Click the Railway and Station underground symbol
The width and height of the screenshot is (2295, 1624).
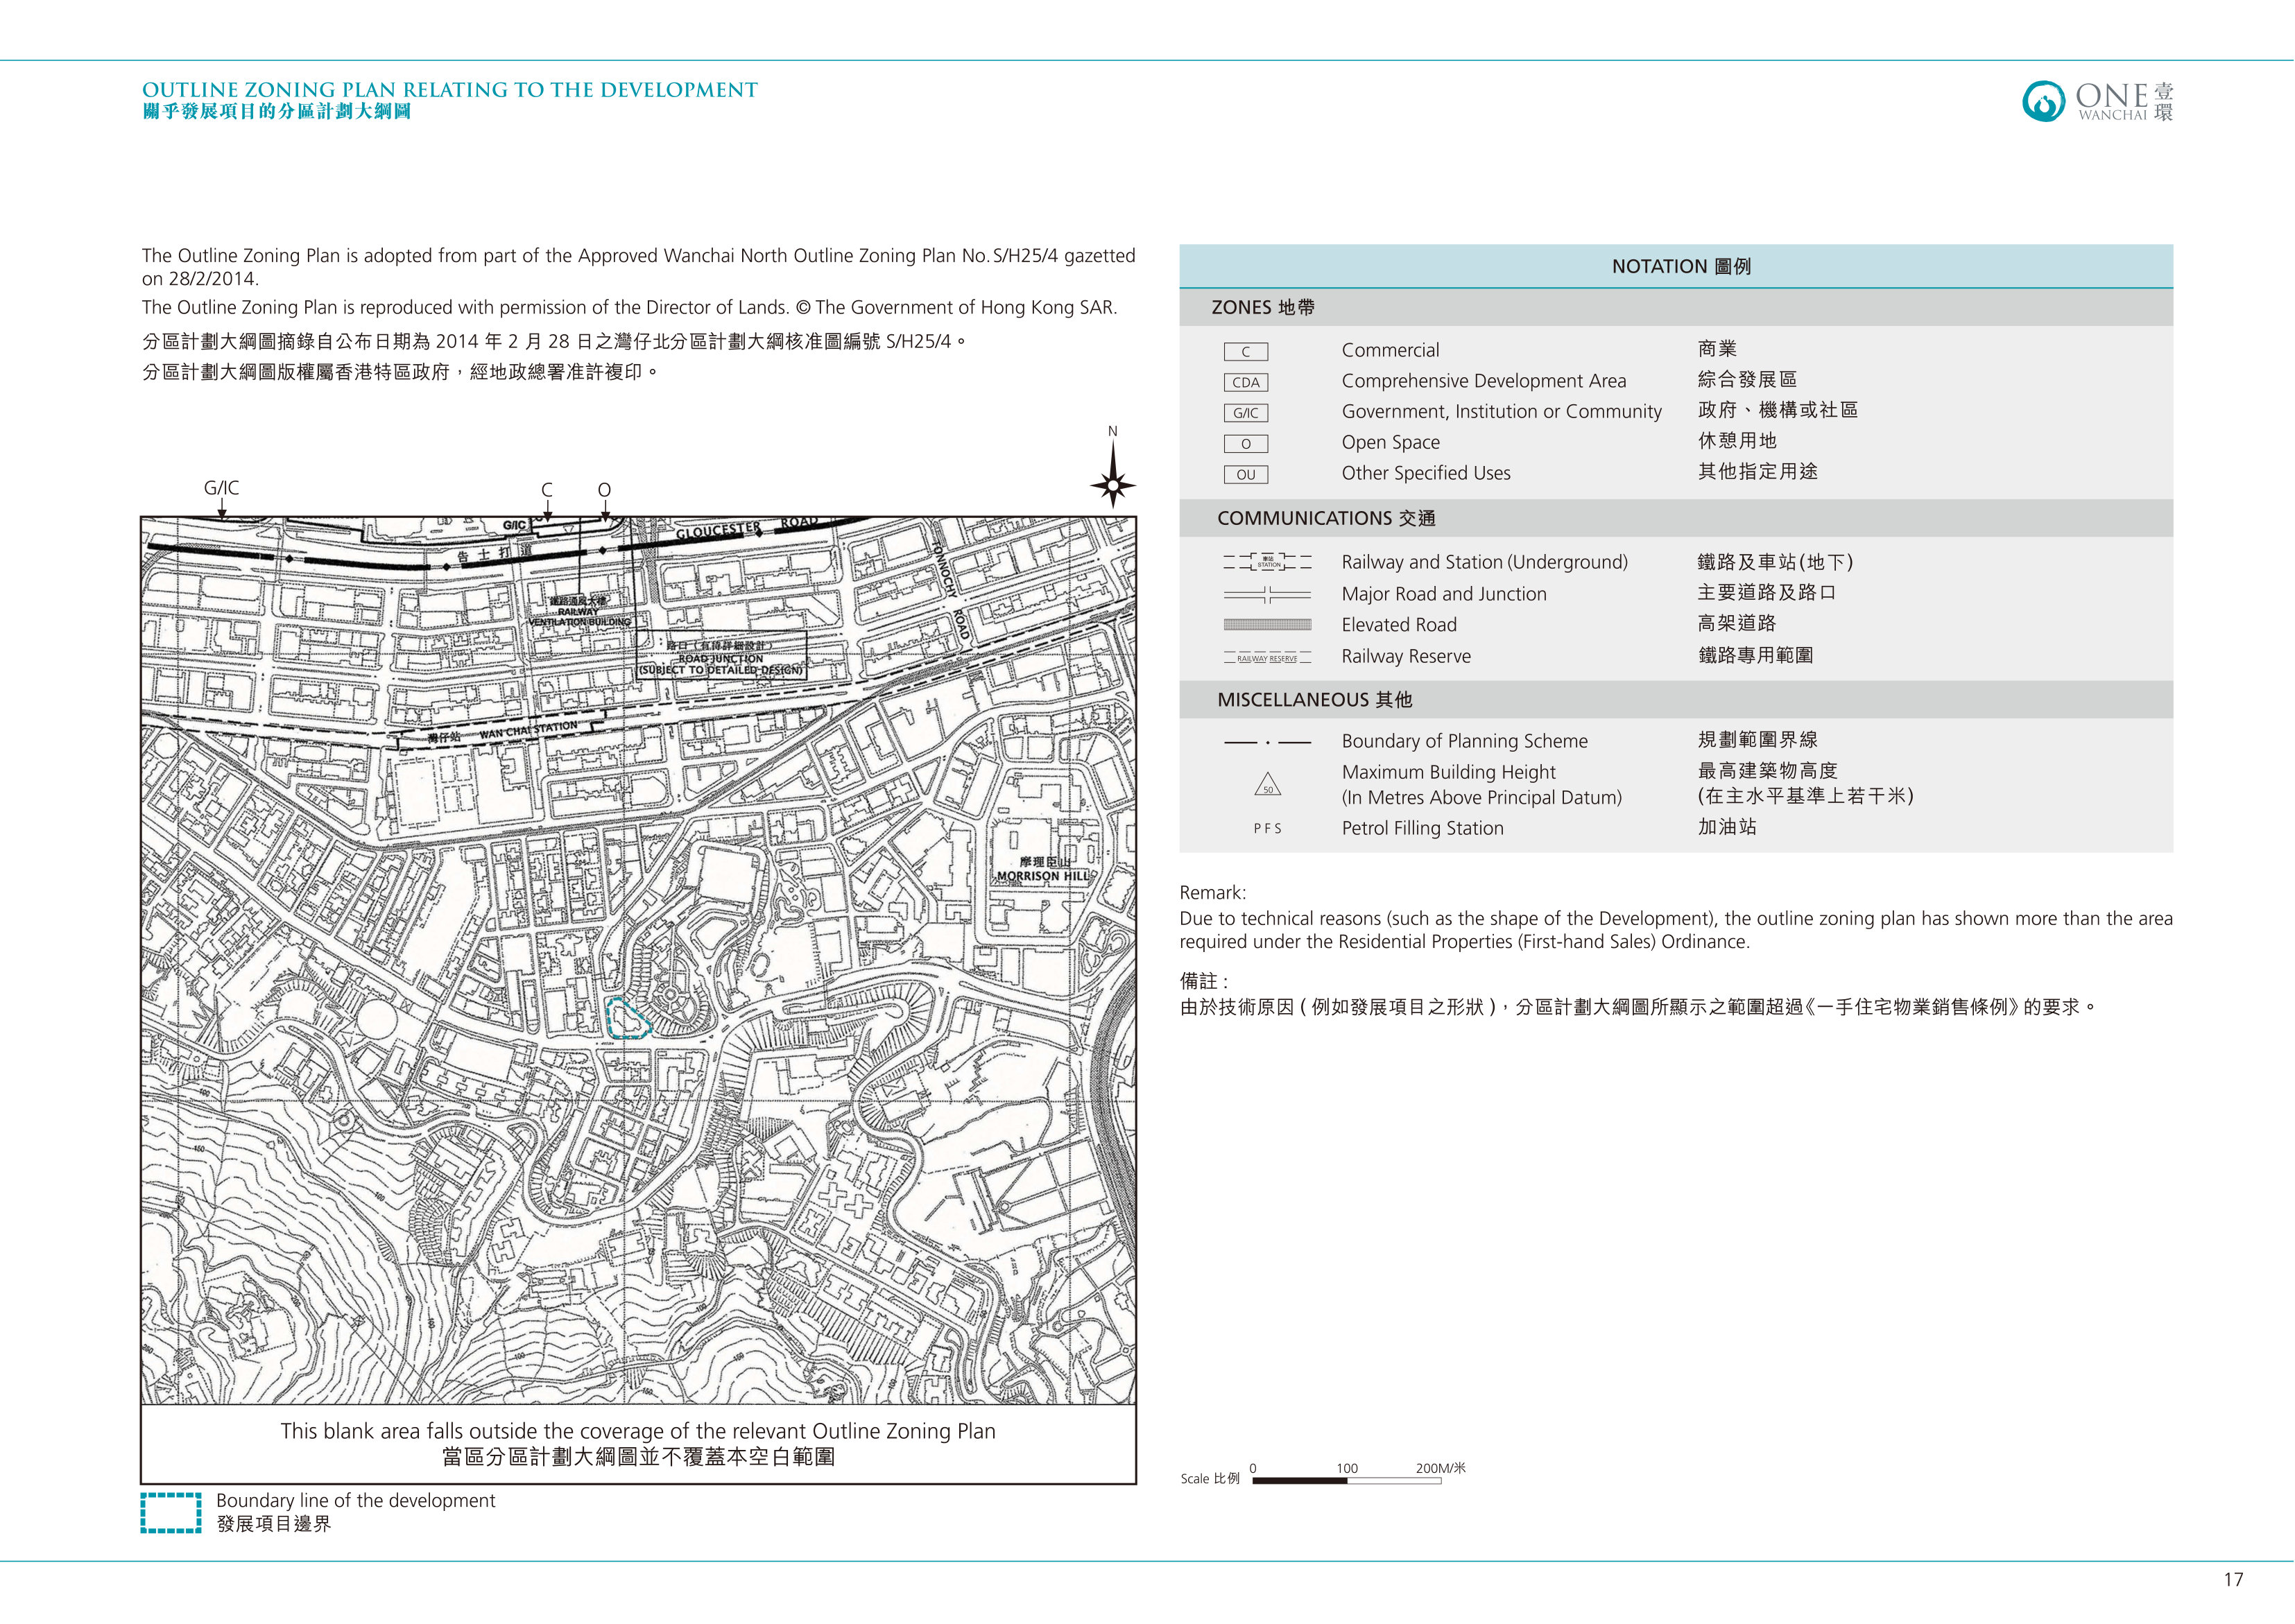pyautogui.click(x=1267, y=562)
